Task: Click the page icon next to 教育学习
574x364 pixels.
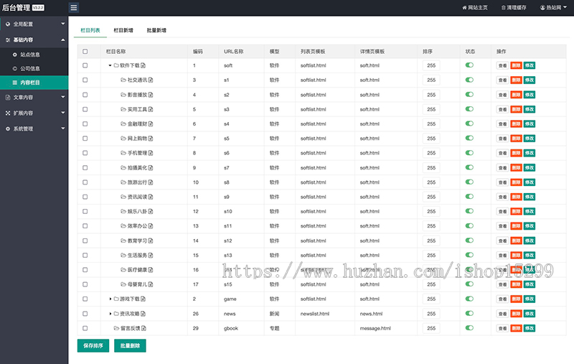Action: coord(151,241)
